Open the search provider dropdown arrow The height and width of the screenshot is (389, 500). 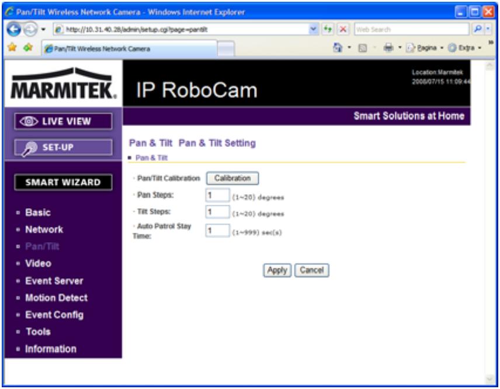(488, 29)
